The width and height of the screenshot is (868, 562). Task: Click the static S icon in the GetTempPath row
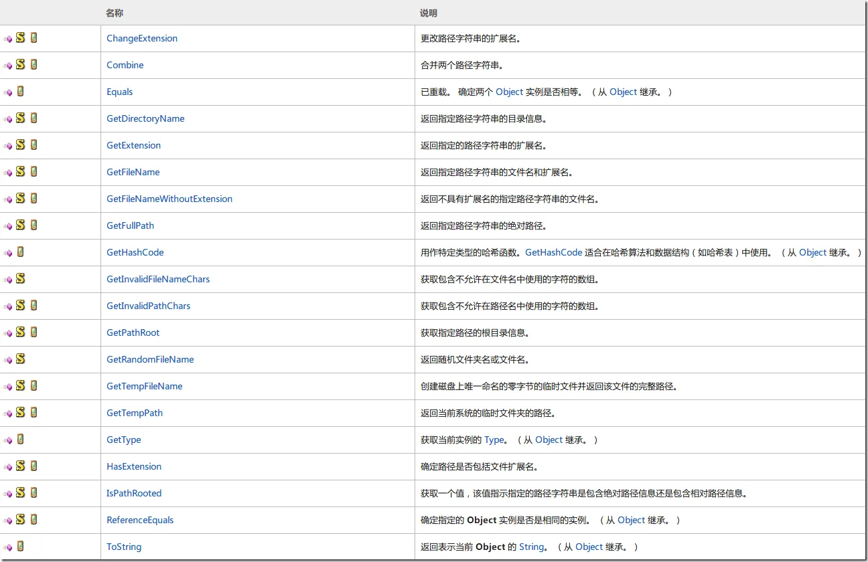point(21,413)
